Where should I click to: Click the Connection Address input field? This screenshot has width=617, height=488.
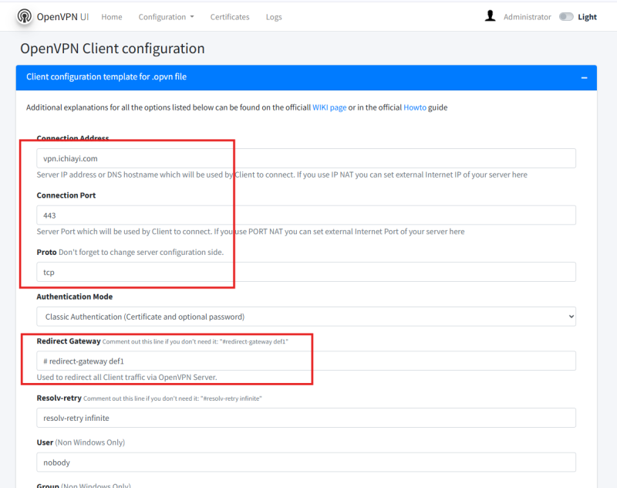(x=306, y=158)
